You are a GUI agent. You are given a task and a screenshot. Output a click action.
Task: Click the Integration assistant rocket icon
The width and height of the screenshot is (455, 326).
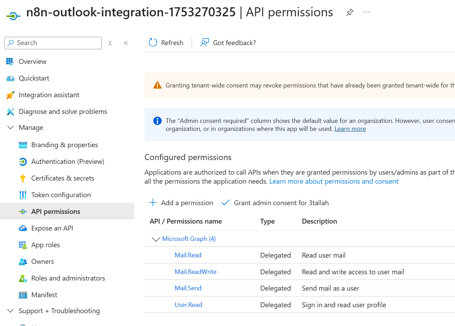(10, 95)
